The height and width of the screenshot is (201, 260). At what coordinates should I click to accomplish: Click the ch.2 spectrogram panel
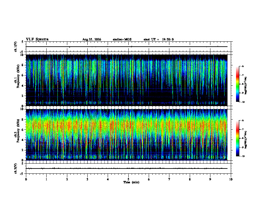click(x=127, y=135)
